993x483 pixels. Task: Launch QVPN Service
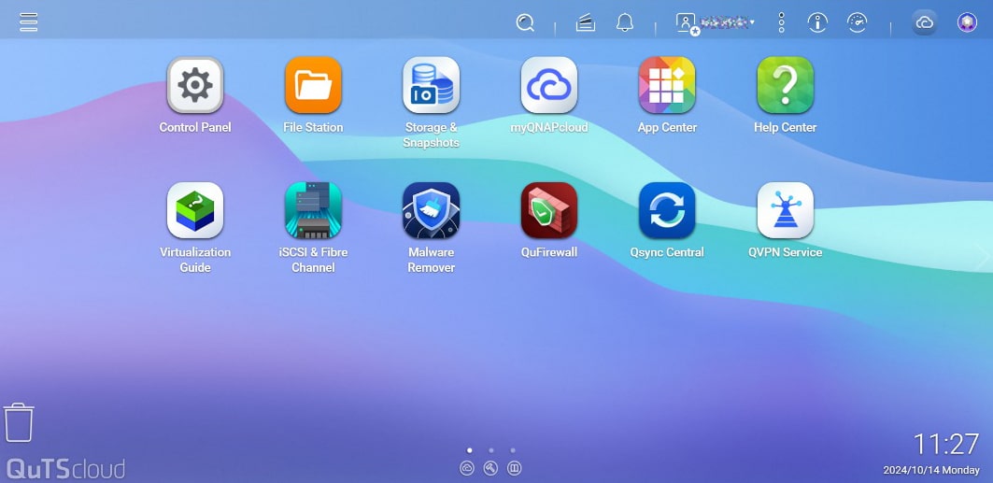point(786,210)
